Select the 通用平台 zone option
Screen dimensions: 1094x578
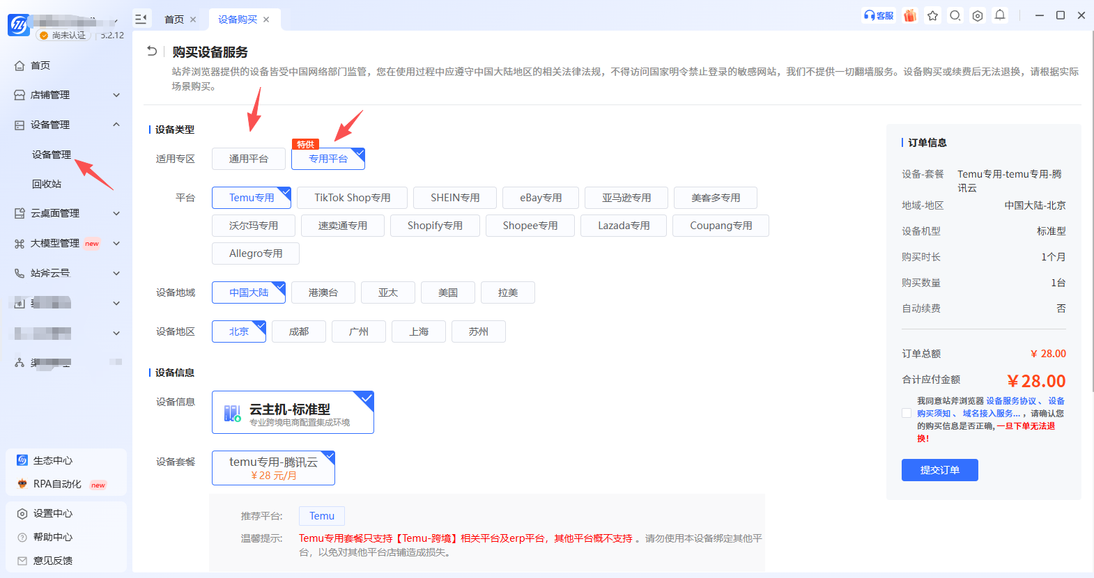pos(249,159)
